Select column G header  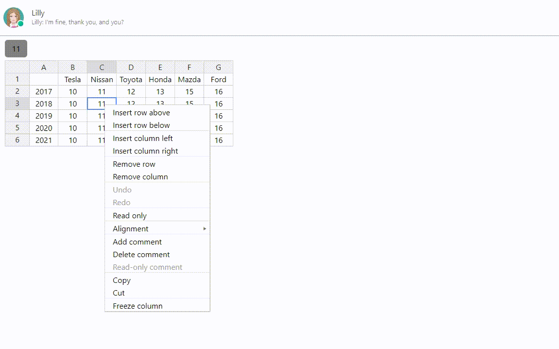tap(219, 67)
